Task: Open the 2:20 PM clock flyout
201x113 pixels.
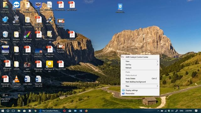Action: 188,111
